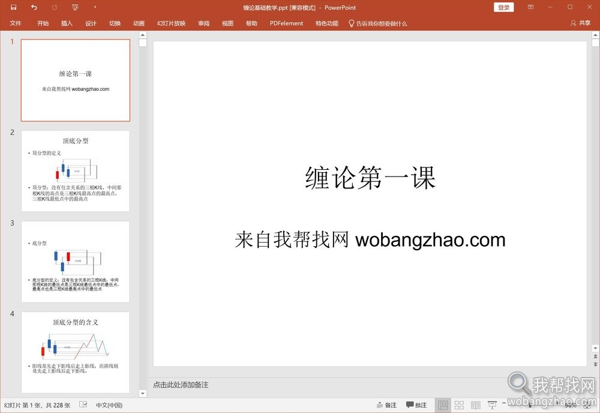This screenshot has width=600, height=413.
Task: Redo the last action
Action: click(54, 7)
